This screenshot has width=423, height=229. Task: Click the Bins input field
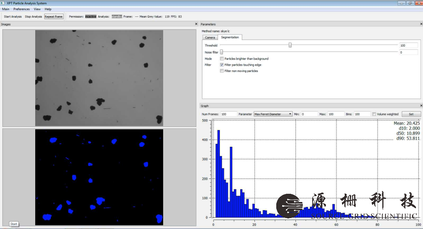point(362,114)
